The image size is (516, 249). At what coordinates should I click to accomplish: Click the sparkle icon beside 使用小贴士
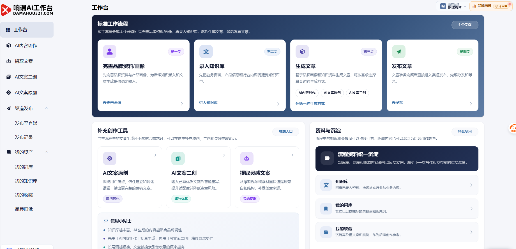[106, 221]
